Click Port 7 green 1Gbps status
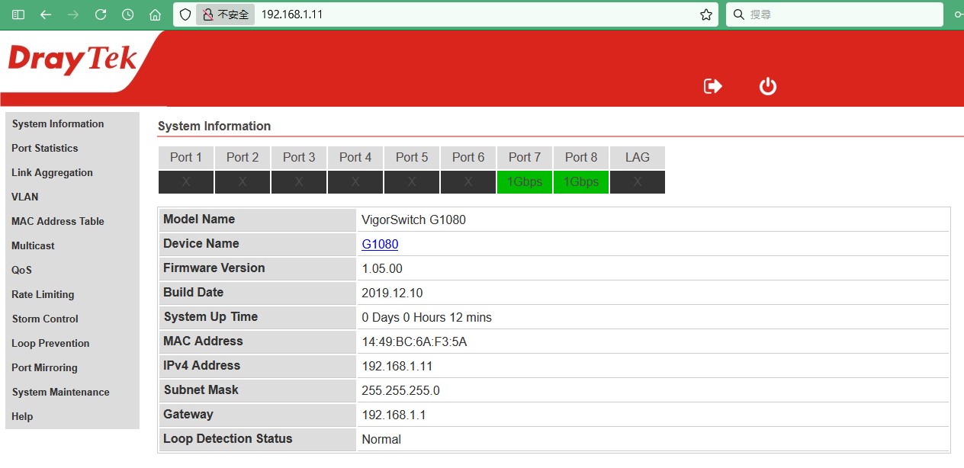Viewport: 964px width, 468px height. tap(525, 182)
